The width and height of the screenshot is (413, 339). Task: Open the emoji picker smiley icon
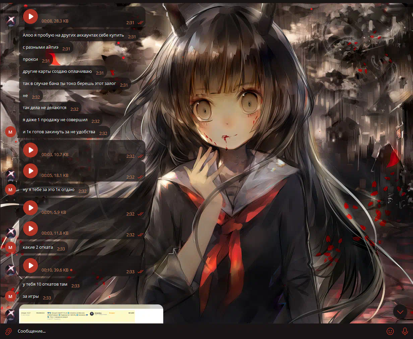[390, 331]
